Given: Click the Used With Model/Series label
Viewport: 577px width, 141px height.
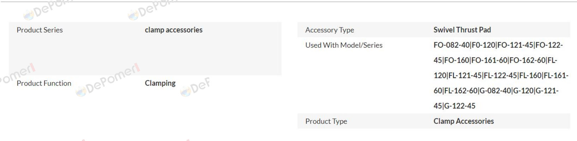Looking at the screenshot, I should (x=344, y=45).
